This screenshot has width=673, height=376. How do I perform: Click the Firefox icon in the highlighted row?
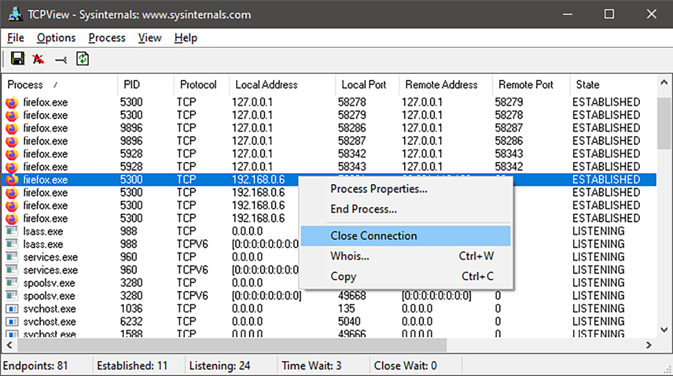coord(12,180)
